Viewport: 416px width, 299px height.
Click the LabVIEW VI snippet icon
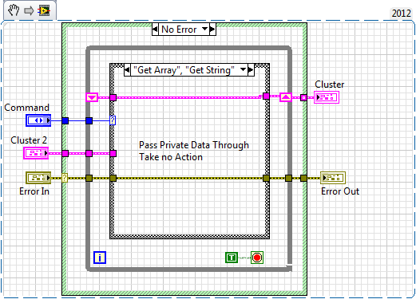(44, 10)
